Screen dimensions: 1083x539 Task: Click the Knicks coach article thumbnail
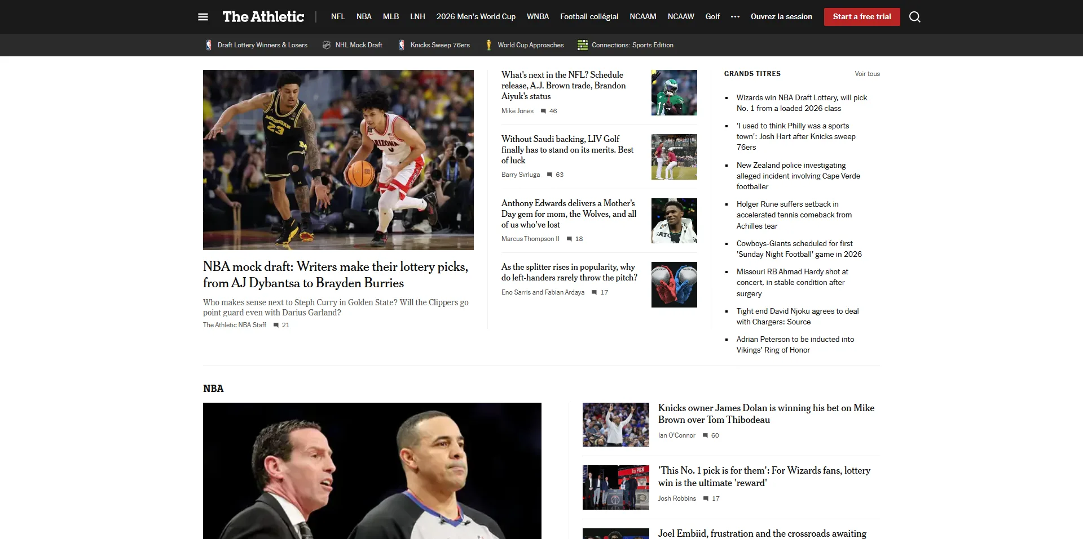pos(615,425)
